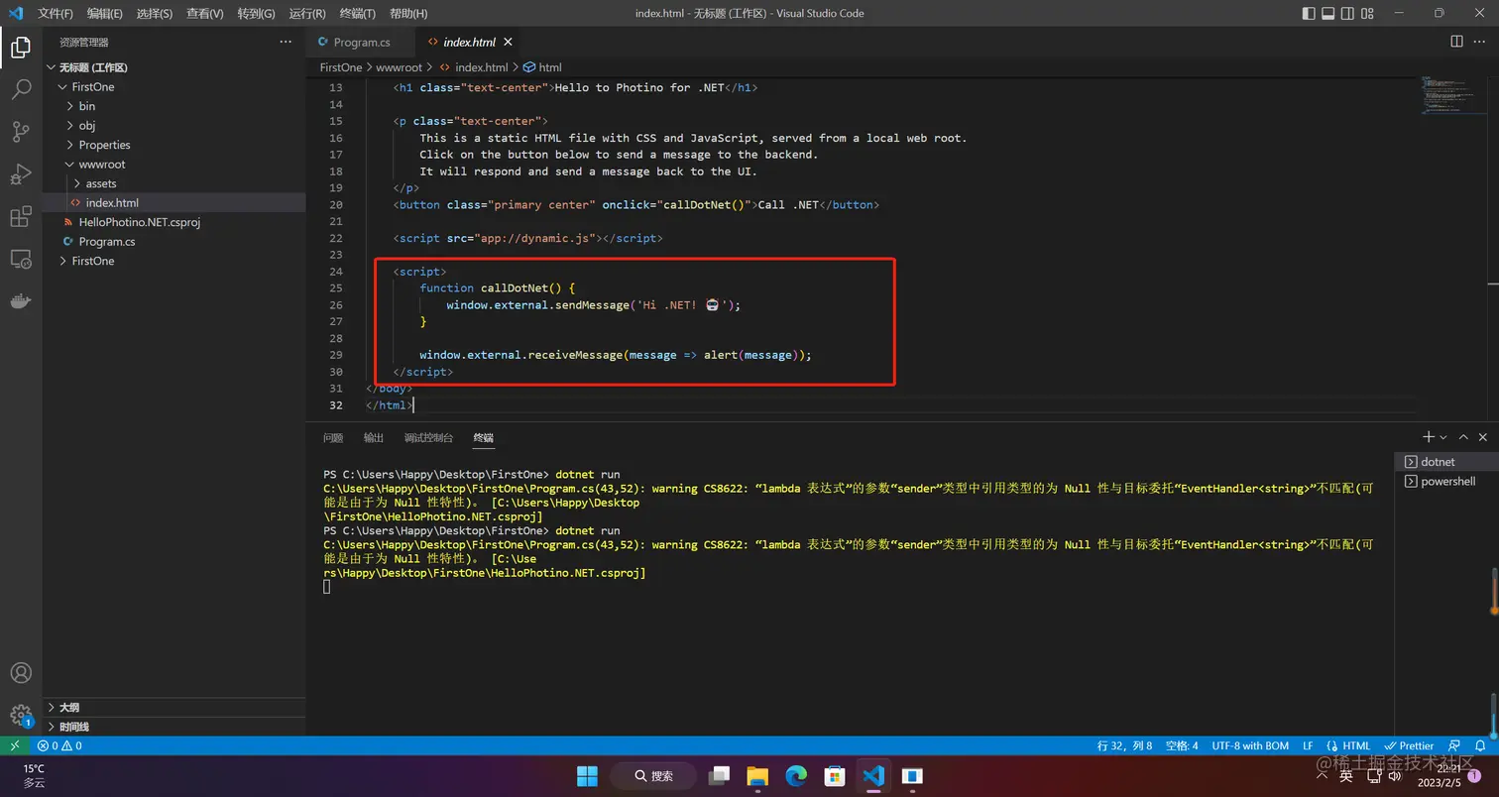Click the new terminal plus icon
The width and height of the screenshot is (1499, 797).
pos(1429,437)
